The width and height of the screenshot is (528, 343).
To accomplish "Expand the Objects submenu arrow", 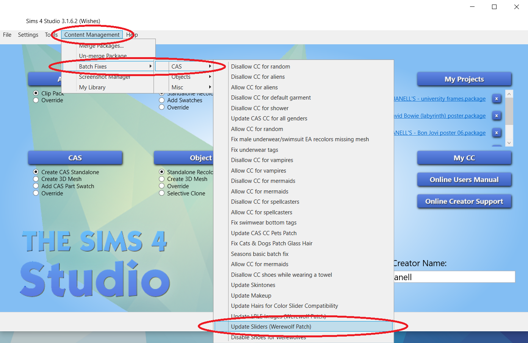I will 210,77.
